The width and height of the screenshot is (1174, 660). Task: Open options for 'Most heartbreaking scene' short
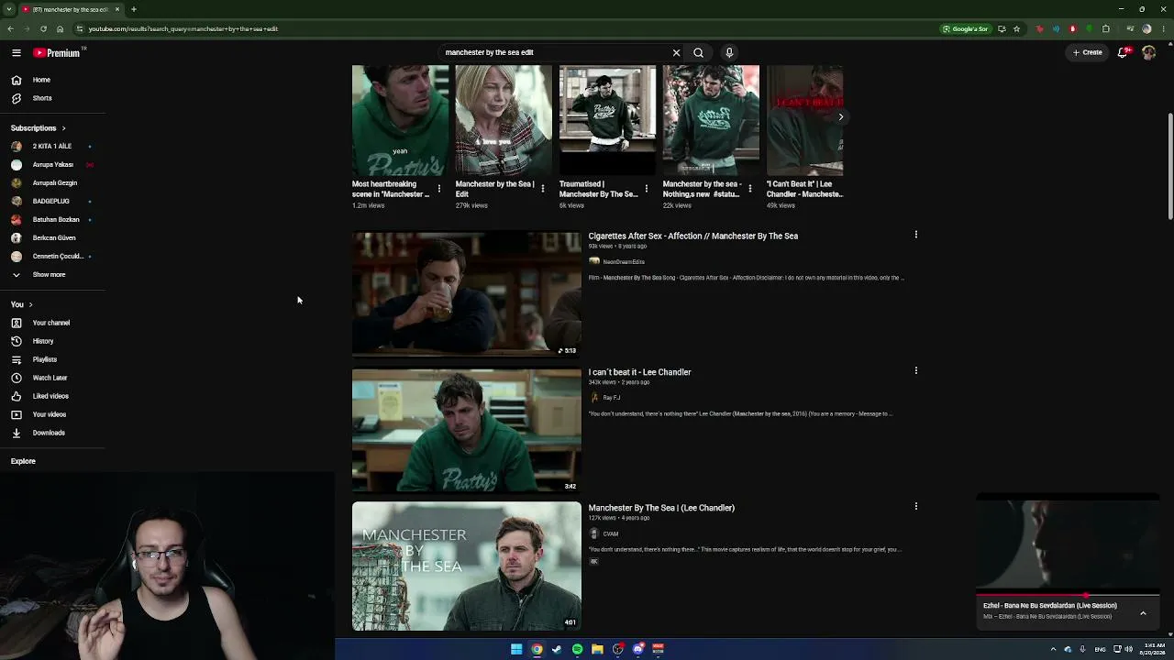tap(439, 189)
